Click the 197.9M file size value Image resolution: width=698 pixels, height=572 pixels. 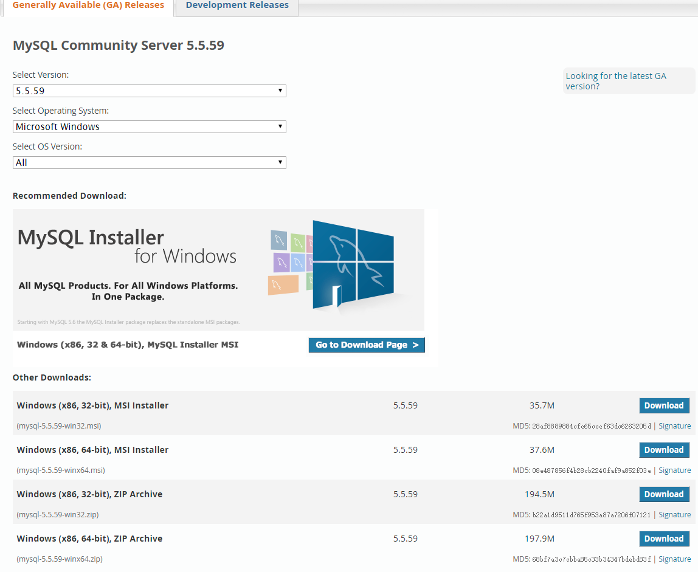[539, 539]
